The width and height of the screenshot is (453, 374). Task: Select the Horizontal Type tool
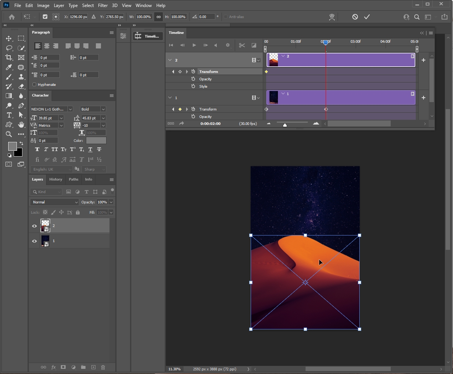[9, 115]
